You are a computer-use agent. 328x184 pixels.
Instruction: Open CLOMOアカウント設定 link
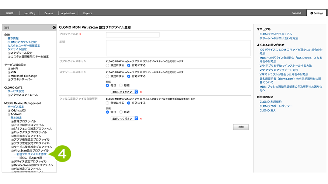click(22, 42)
